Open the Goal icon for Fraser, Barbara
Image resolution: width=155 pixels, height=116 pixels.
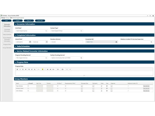click(107, 86)
